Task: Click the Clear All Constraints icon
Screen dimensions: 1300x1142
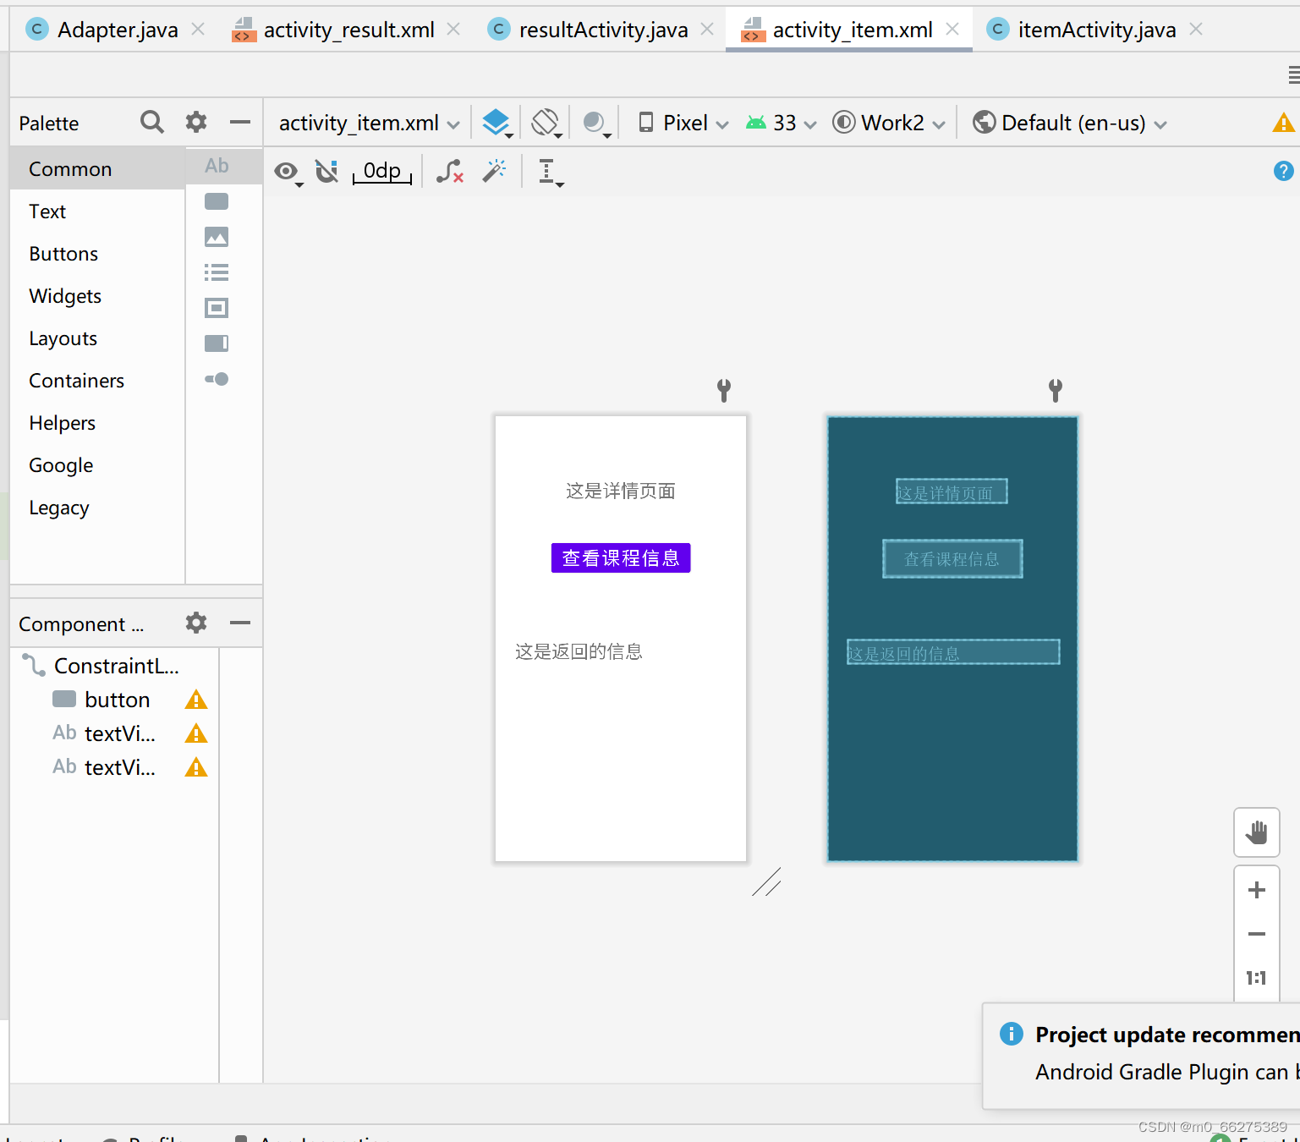Action: click(x=449, y=171)
